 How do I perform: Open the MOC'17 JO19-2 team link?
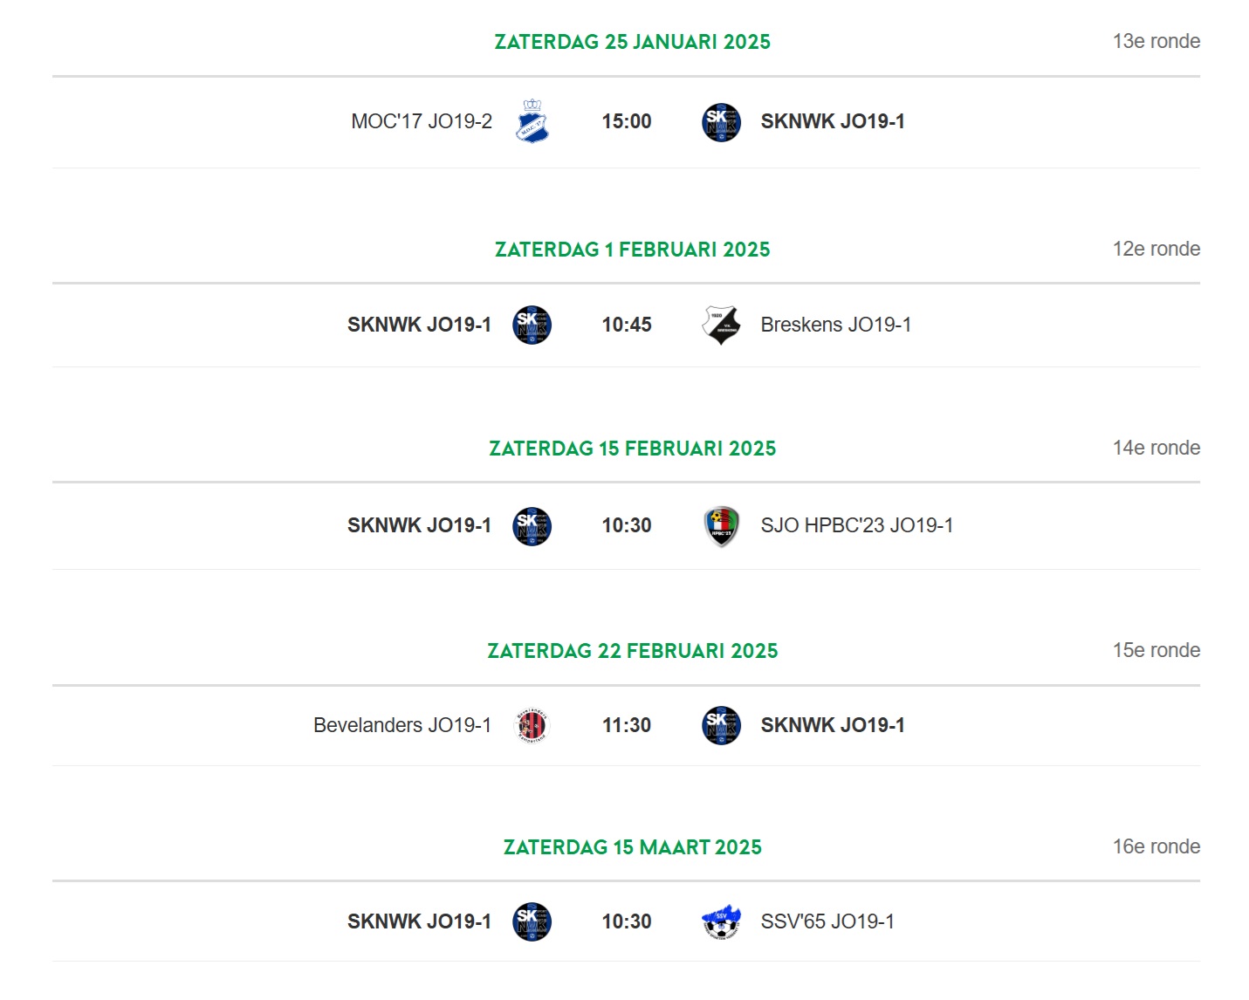click(x=422, y=121)
